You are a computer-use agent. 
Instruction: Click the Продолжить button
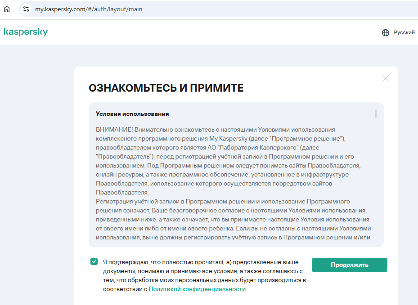tap(350, 265)
